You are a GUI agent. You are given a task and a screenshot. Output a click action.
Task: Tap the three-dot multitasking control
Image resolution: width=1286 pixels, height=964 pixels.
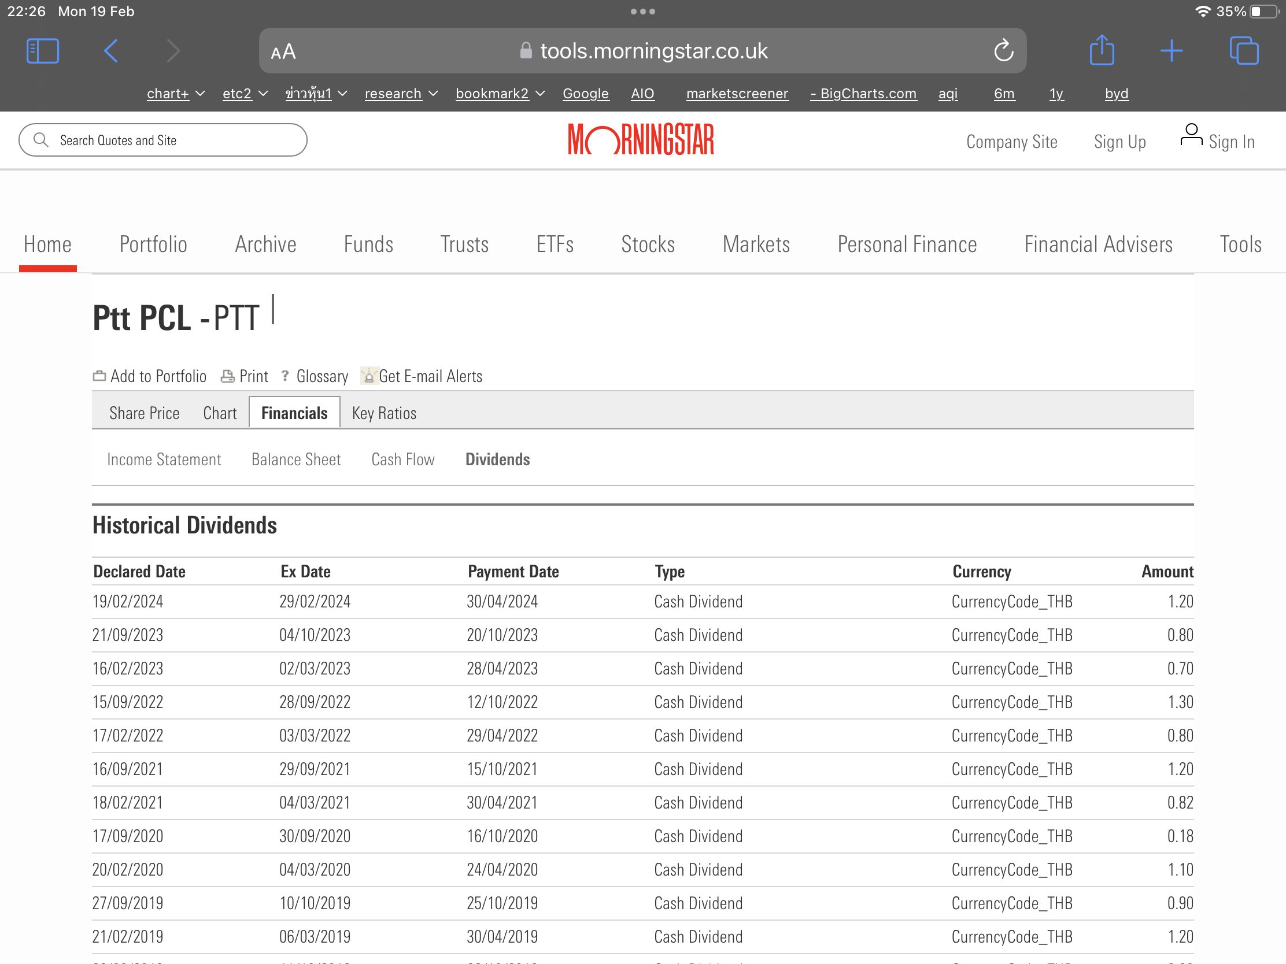pyautogui.click(x=643, y=12)
